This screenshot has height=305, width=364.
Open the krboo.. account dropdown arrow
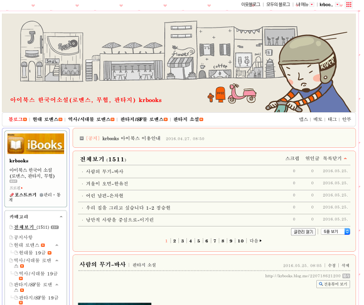(337, 4)
